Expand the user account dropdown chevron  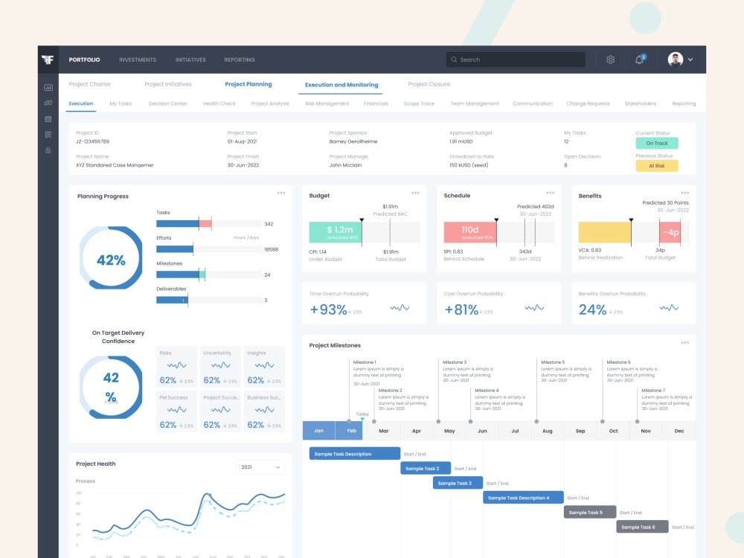tap(690, 60)
